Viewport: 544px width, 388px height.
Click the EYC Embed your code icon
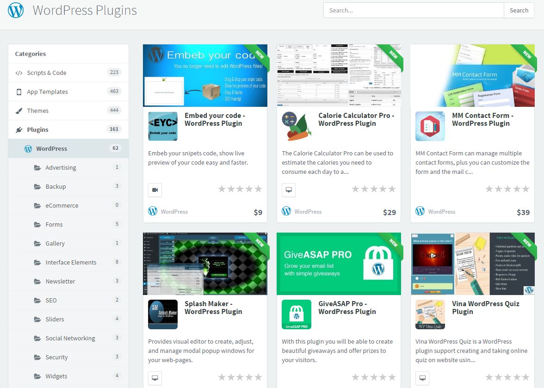(163, 126)
